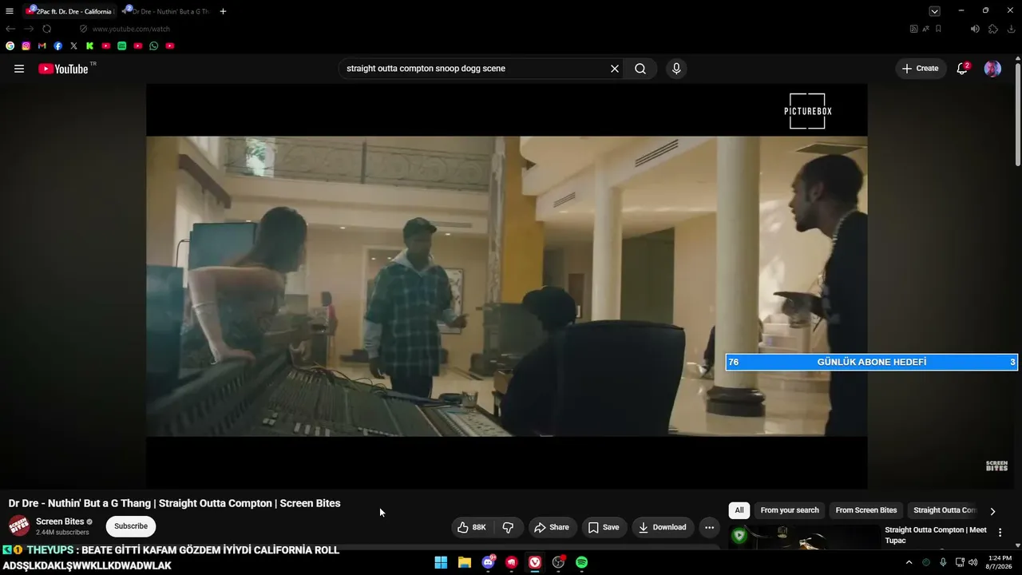
Task: Open the browser downloads icon
Action: coord(1012,29)
